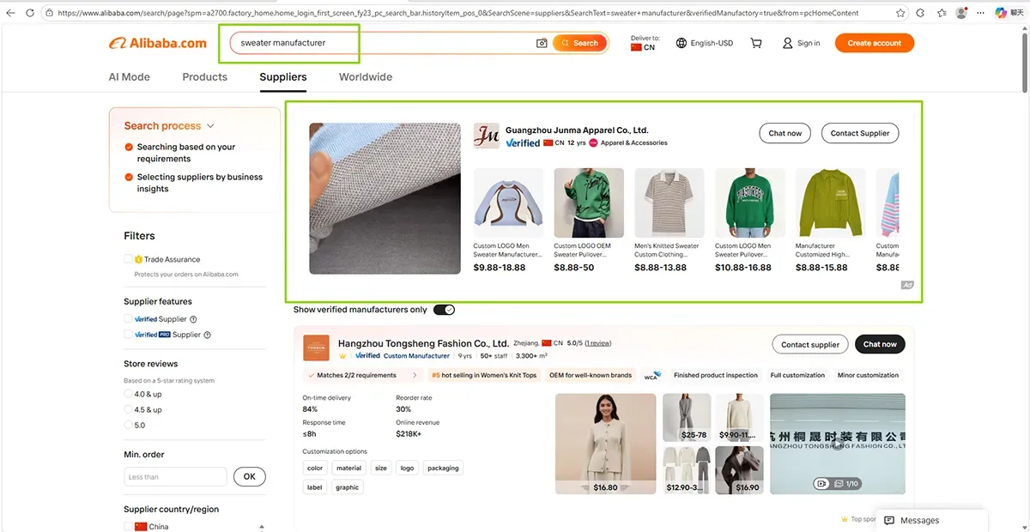Enable the Trade Assurance checkbox
The image size is (1030, 532).
(x=128, y=259)
